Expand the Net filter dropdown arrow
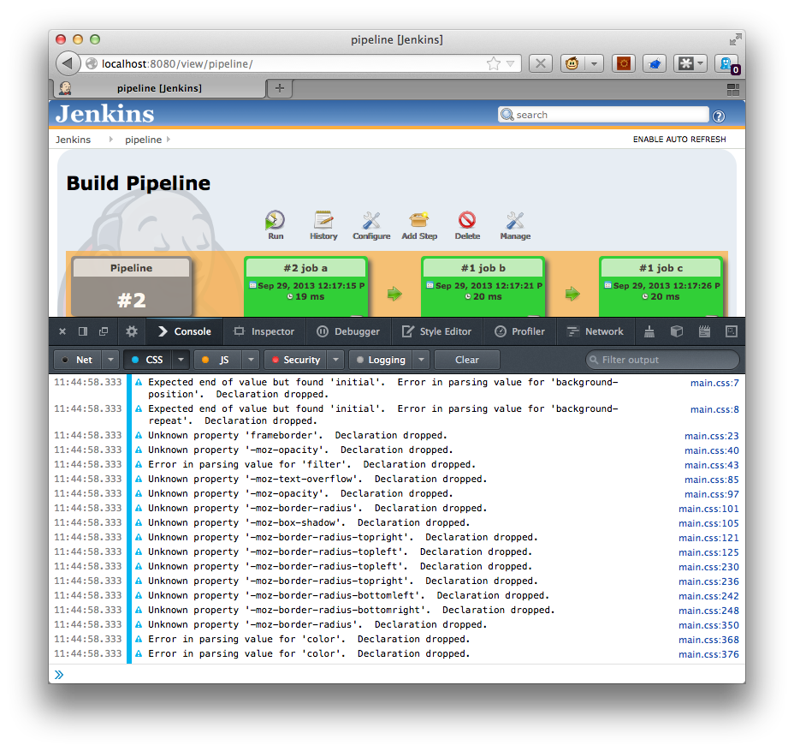The image size is (794, 751). click(x=110, y=360)
